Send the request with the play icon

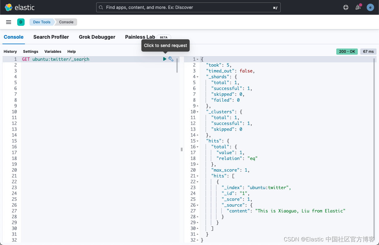click(x=165, y=59)
